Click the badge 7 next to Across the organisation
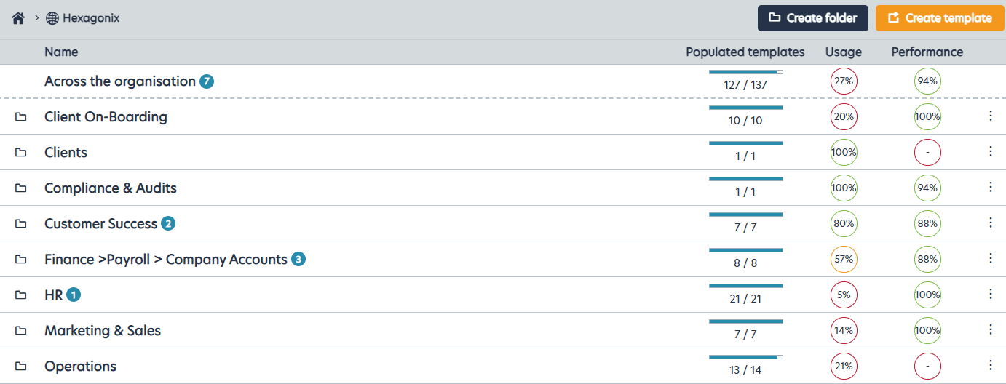 click(x=207, y=81)
